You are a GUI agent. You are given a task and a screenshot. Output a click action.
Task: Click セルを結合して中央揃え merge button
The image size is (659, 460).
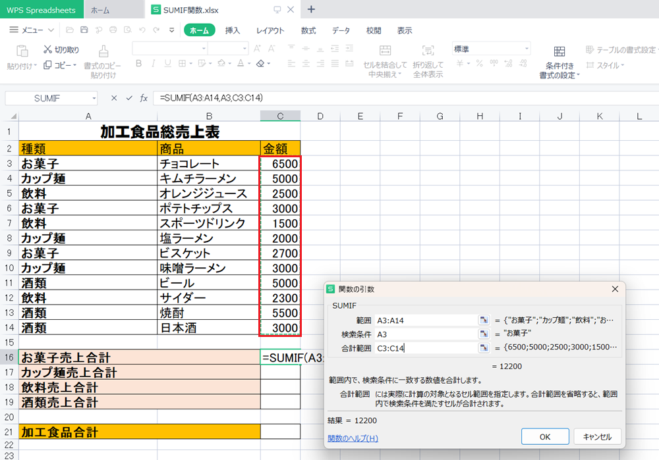(385, 61)
